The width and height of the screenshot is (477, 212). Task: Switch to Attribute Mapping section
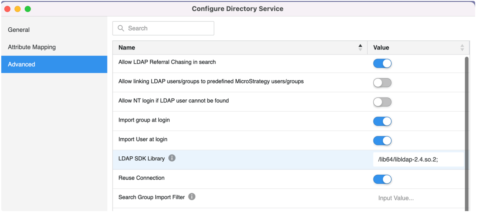tap(32, 47)
